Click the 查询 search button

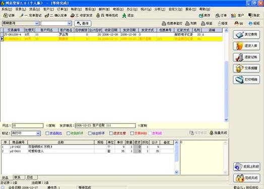[83, 23]
